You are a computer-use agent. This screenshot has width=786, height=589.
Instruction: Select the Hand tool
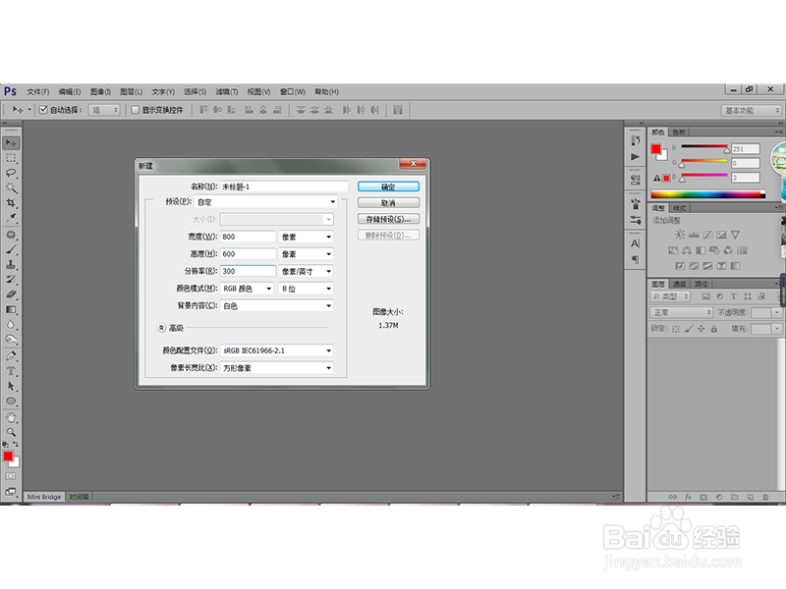coord(11,417)
